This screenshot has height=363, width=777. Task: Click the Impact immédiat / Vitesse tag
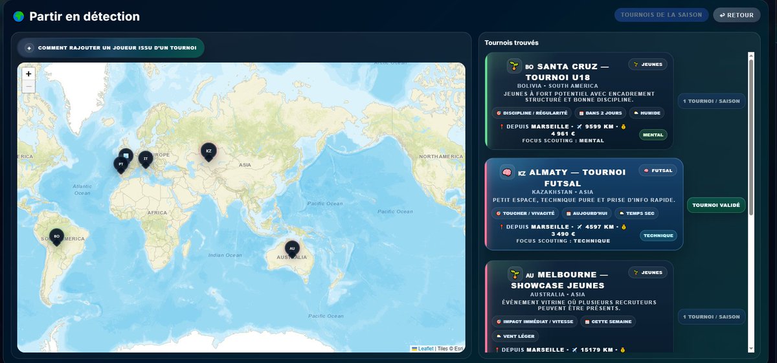[x=535, y=322]
